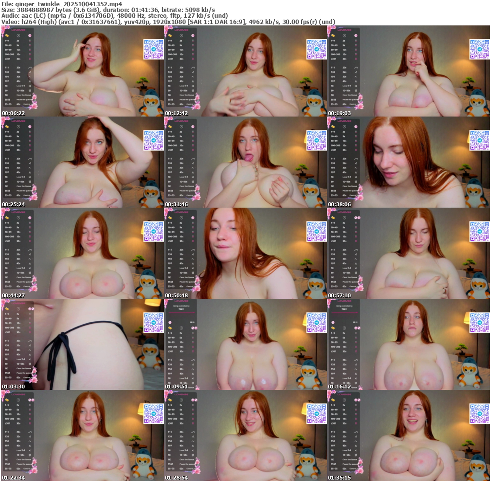Click the pink circle icon atop the 00:44:27 tip menu
Viewport: 491px width, 481px height.
[30, 218]
